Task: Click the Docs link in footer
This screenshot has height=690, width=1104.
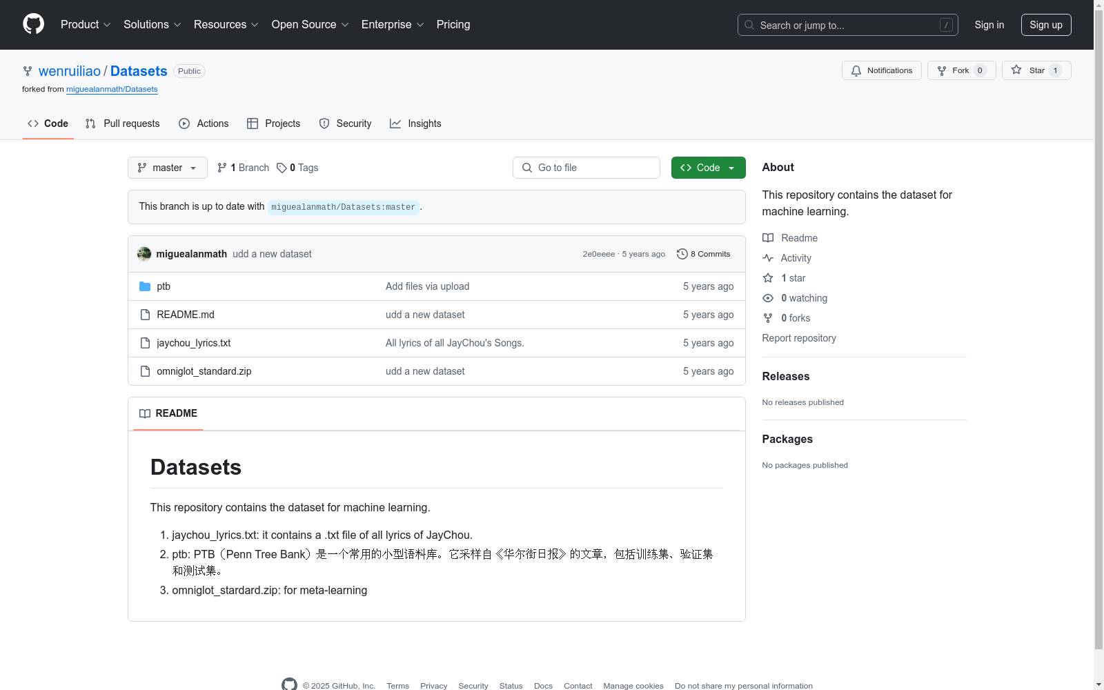Action: point(544,686)
